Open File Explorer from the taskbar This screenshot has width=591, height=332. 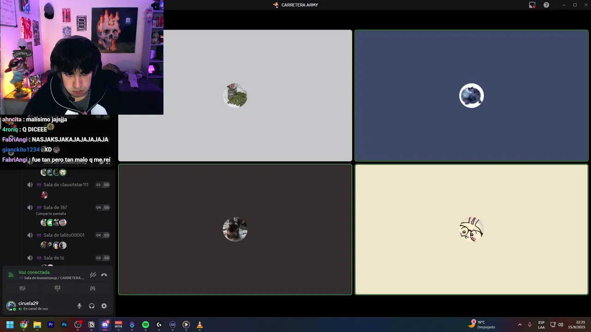pyautogui.click(x=37, y=325)
